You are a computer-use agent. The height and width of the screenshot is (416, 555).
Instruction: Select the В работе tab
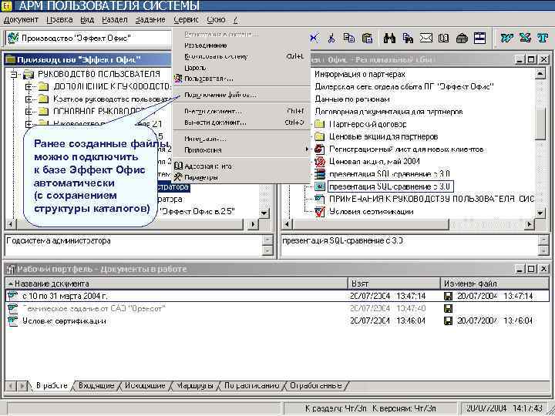click(52, 386)
